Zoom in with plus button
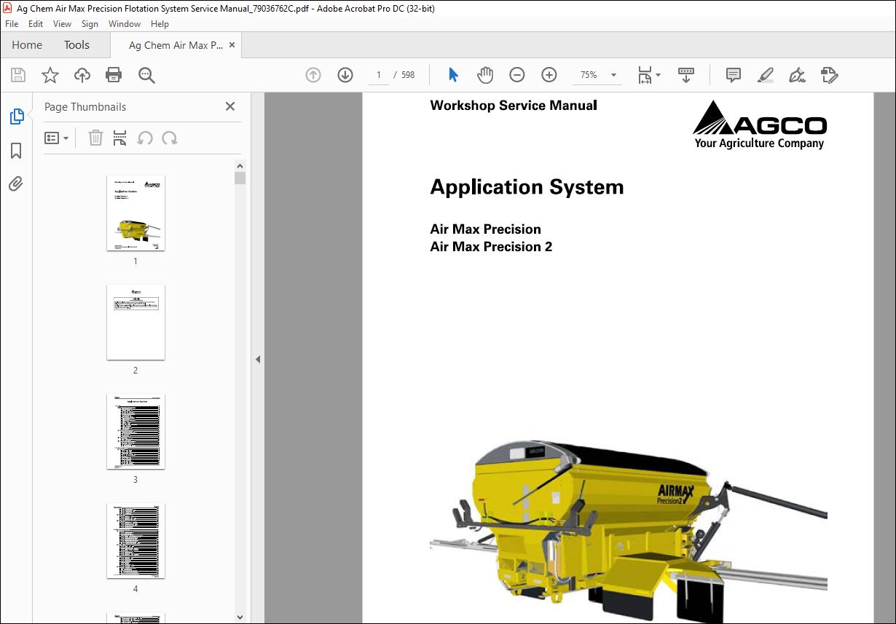The image size is (896, 624). [x=549, y=75]
